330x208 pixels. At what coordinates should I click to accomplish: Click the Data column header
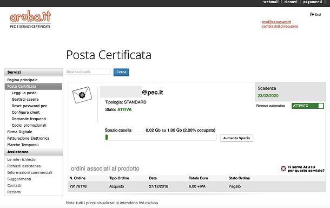tap(153, 178)
